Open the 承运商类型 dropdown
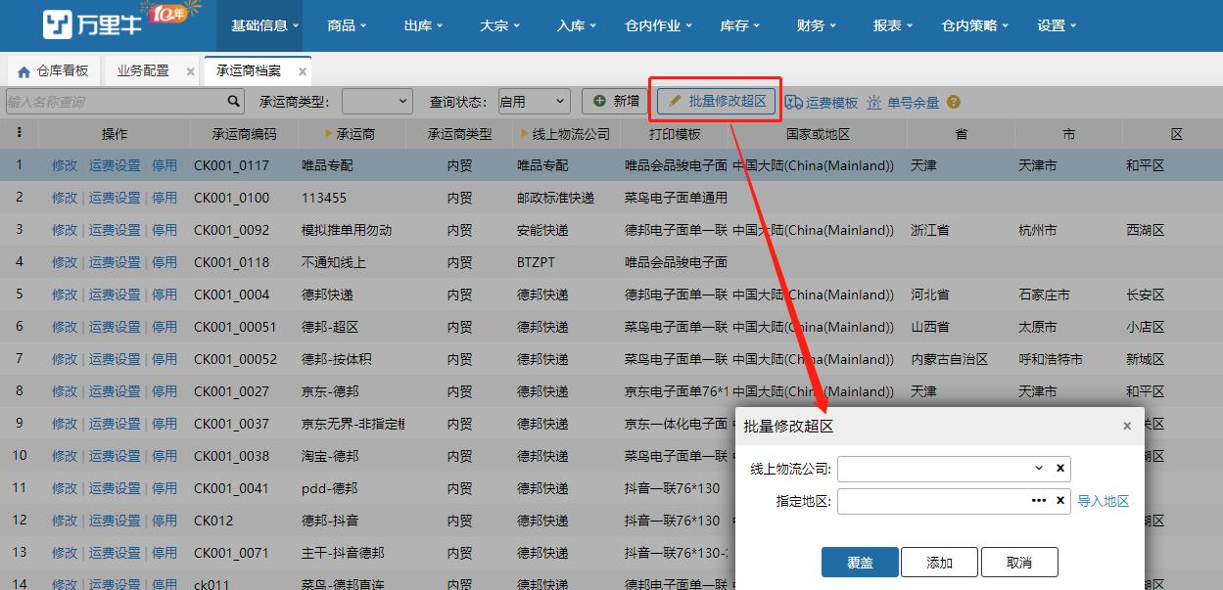1223x590 pixels. pyautogui.click(x=378, y=101)
